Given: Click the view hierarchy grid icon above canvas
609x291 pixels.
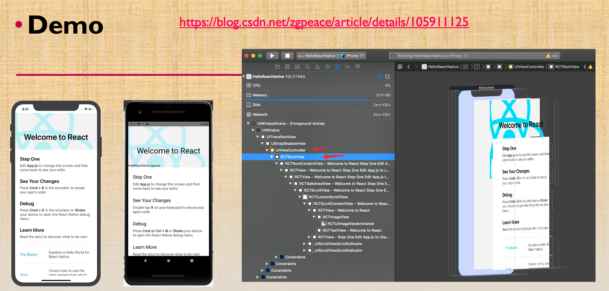Looking at the screenshot, I should [x=400, y=66].
